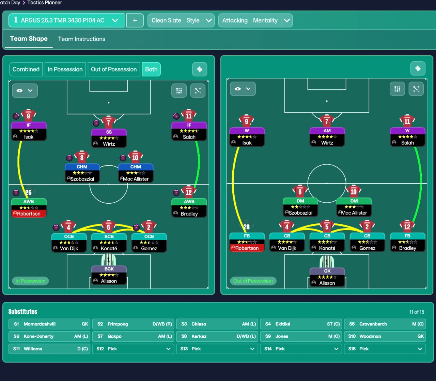This screenshot has width=436, height=381.
Task: Select substitute S11 Williams
Action: click(x=49, y=349)
